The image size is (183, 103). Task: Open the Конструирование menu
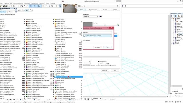tap(18, 3)
